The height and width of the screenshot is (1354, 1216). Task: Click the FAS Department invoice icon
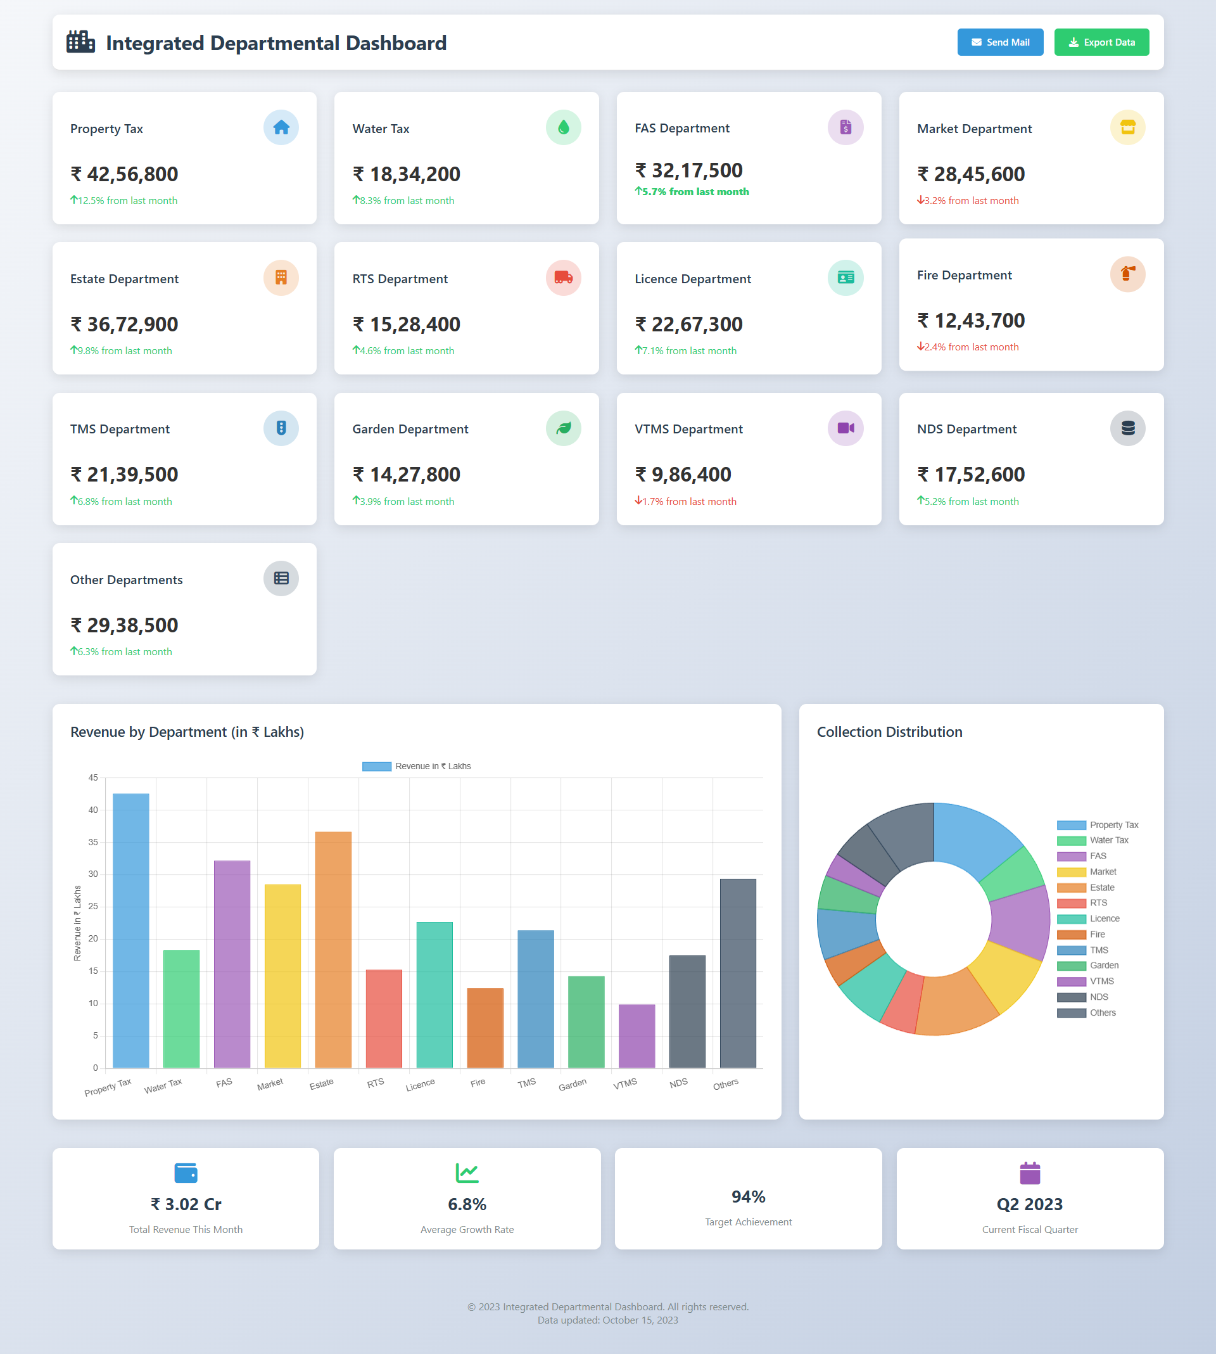845,127
